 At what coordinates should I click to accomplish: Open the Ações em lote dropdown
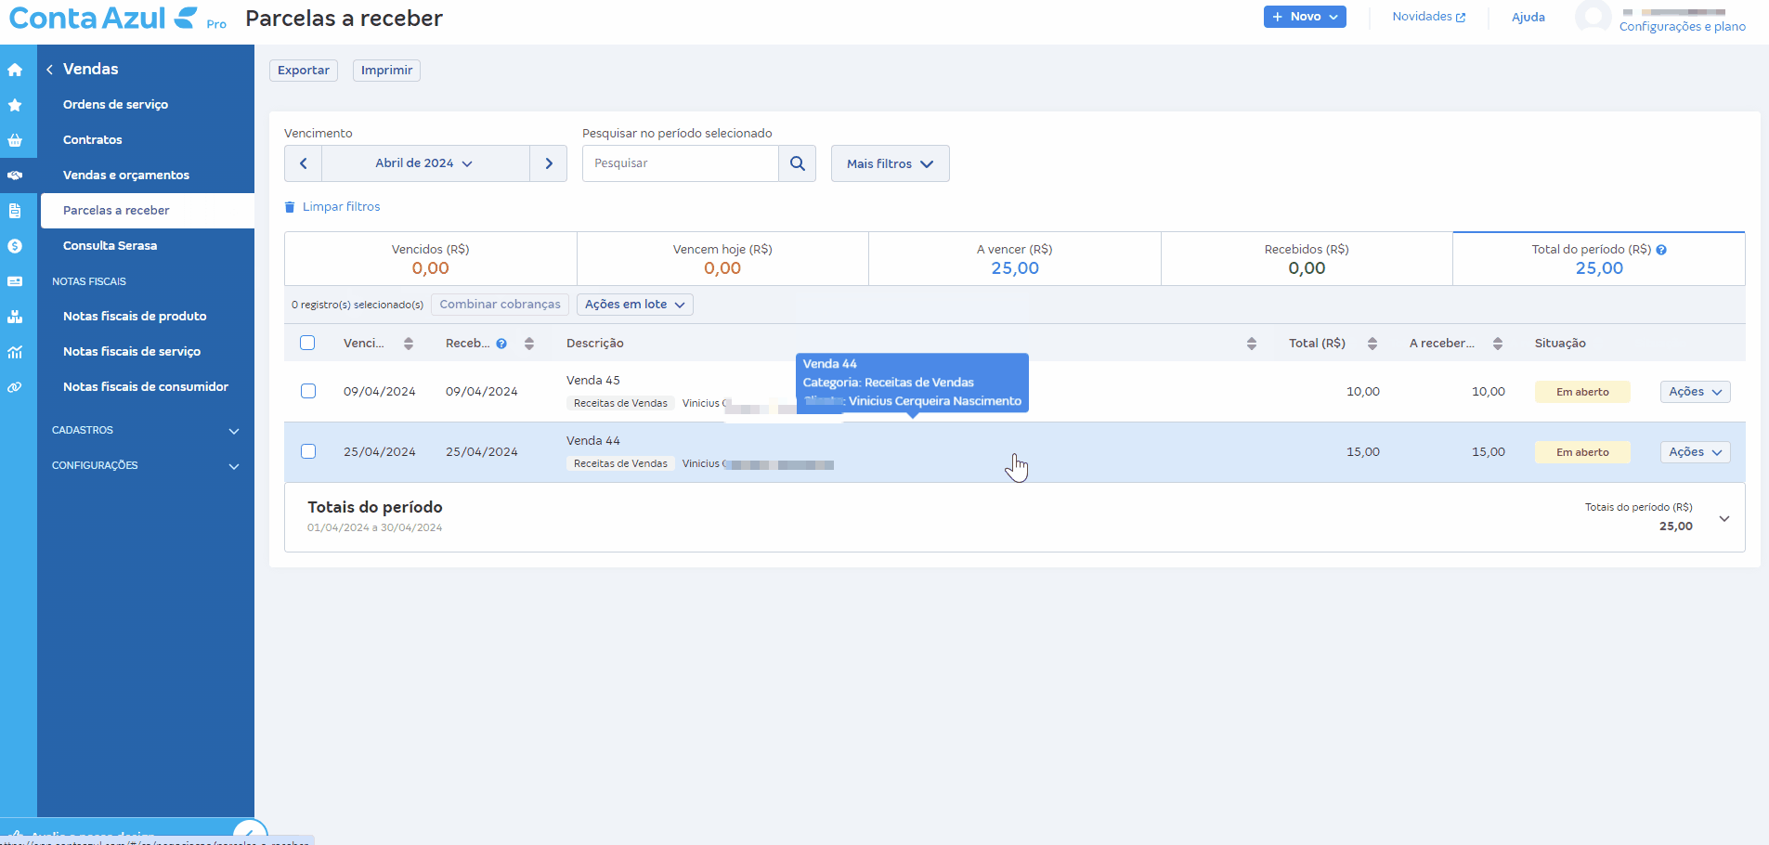click(x=634, y=305)
